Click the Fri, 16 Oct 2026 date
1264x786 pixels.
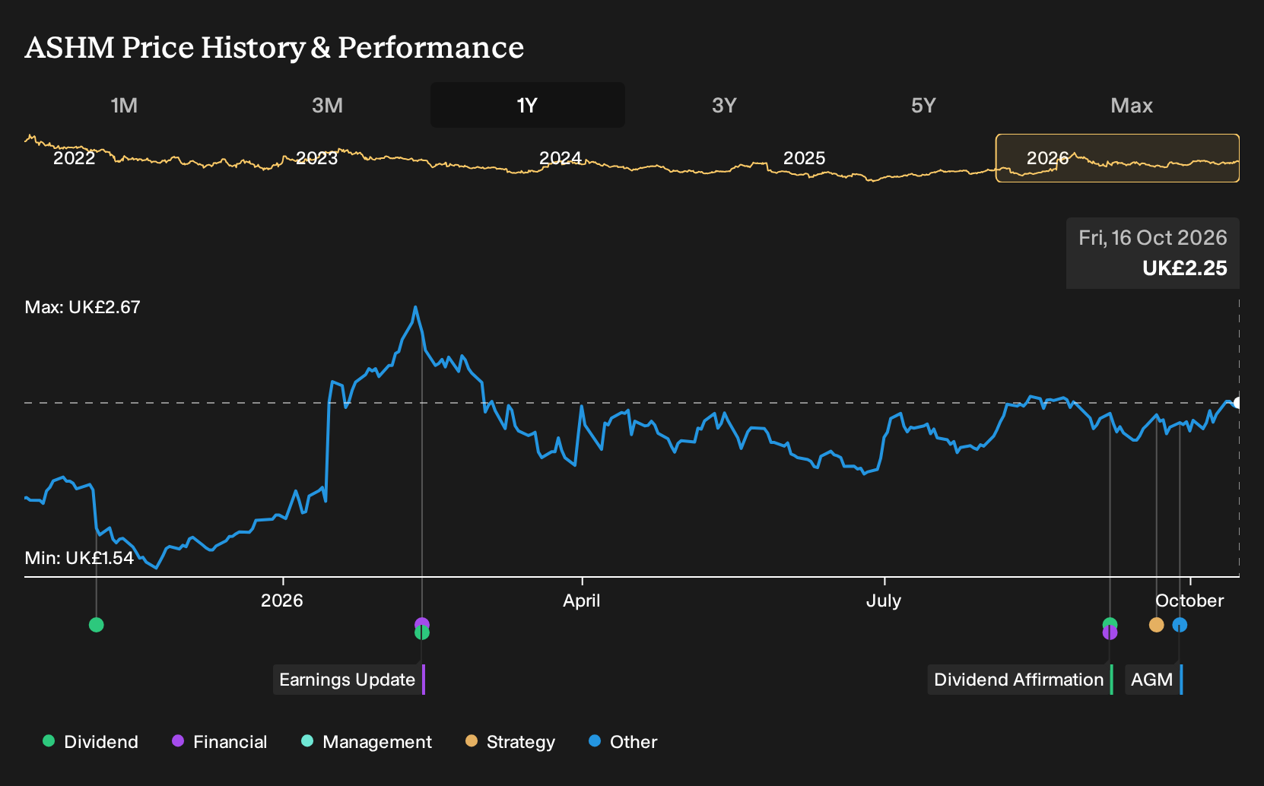(1153, 238)
